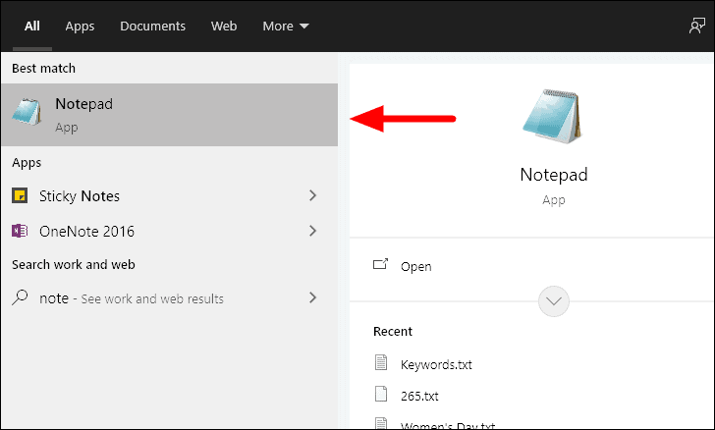Expand Sticky Notes options chevron
Image resolution: width=715 pixels, height=430 pixels.
point(312,195)
